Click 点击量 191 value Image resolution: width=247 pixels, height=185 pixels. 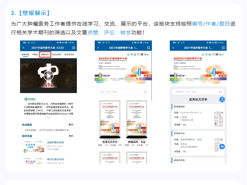tap(184, 151)
